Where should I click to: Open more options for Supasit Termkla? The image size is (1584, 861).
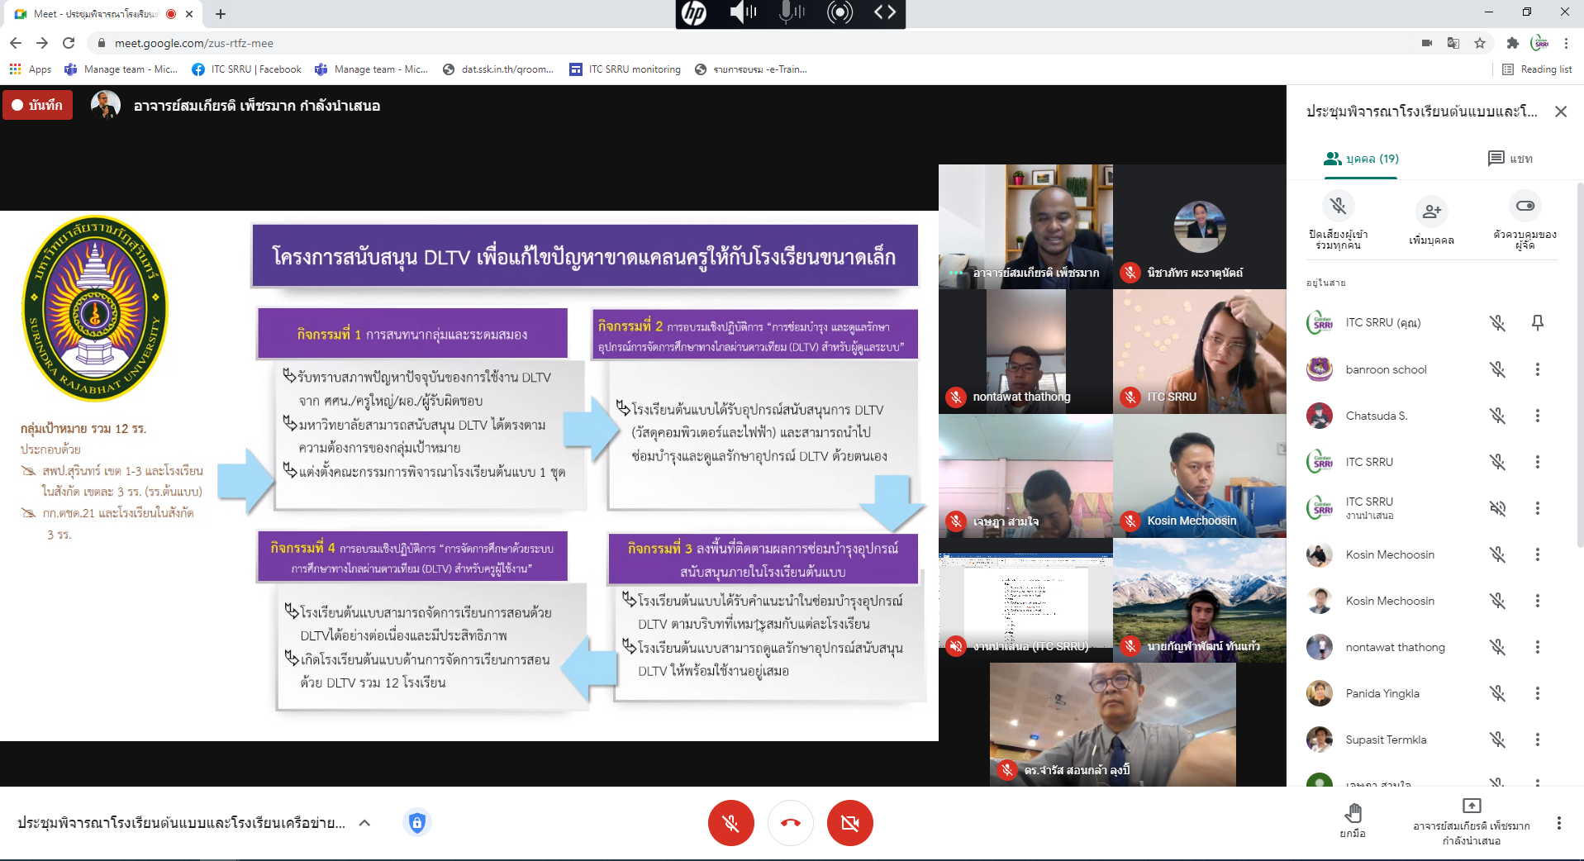[1537, 740]
